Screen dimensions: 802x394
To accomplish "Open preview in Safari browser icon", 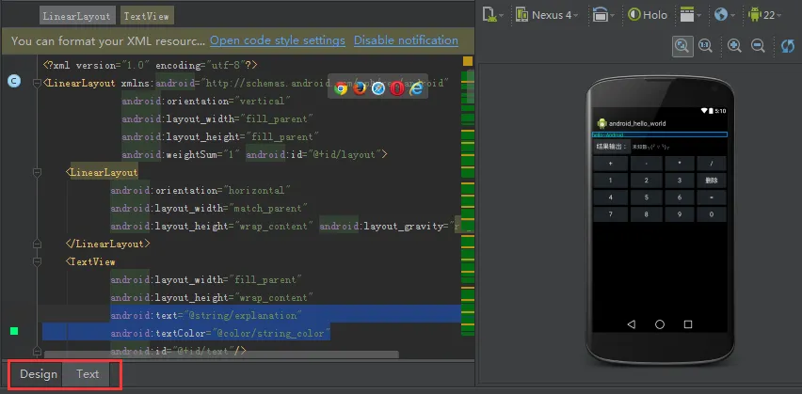I will point(378,88).
